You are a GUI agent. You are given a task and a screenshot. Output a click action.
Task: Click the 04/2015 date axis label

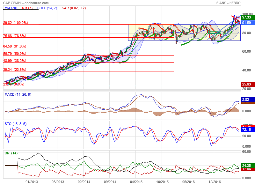[136, 182]
